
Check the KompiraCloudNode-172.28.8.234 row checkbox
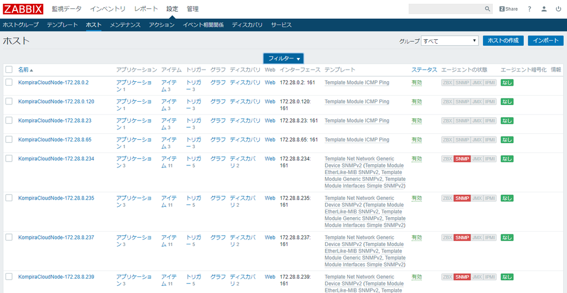tap(9, 159)
